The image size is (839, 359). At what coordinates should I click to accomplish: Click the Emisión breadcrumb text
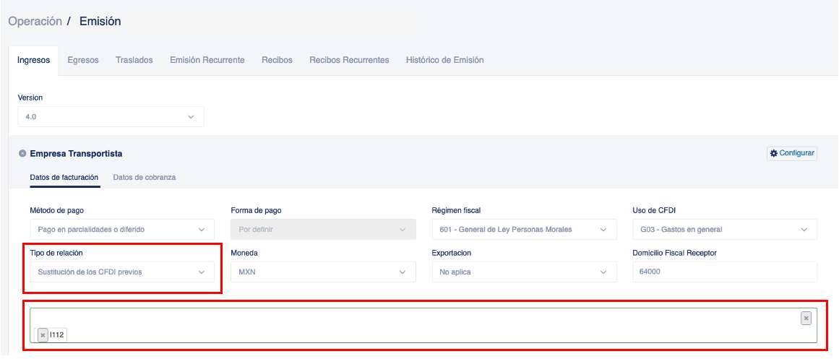click(100, 22)
